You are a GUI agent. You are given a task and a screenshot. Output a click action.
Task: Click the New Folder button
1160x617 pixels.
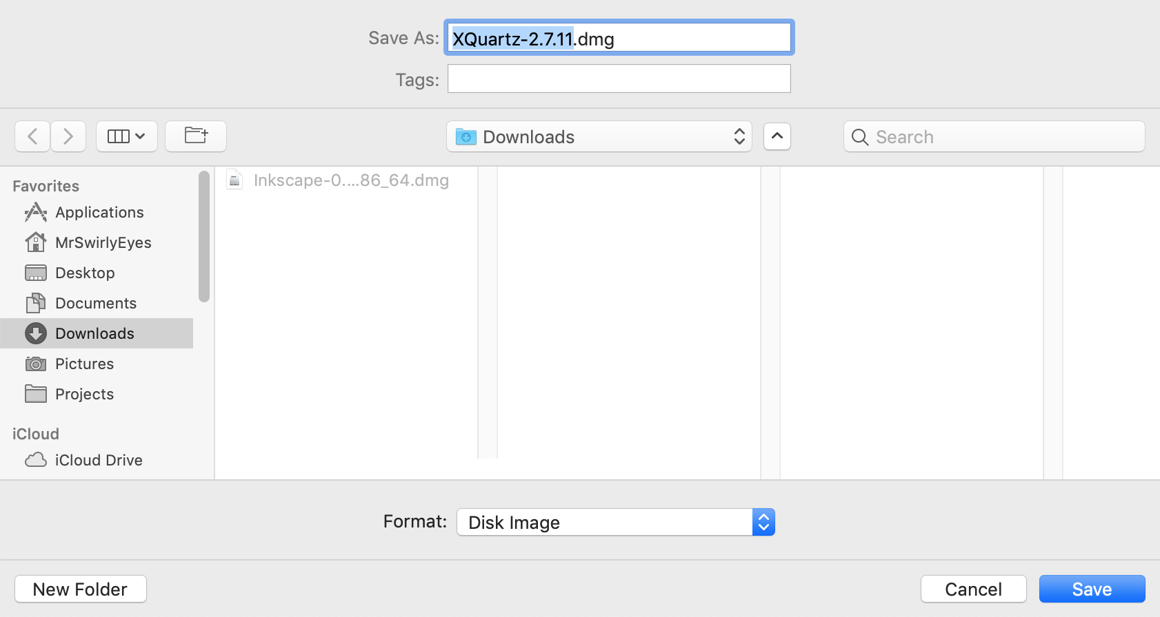tap(81, 589)
